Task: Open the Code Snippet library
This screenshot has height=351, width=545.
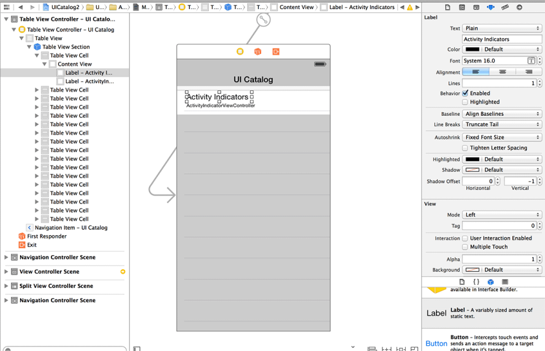Action: point(477,282)
